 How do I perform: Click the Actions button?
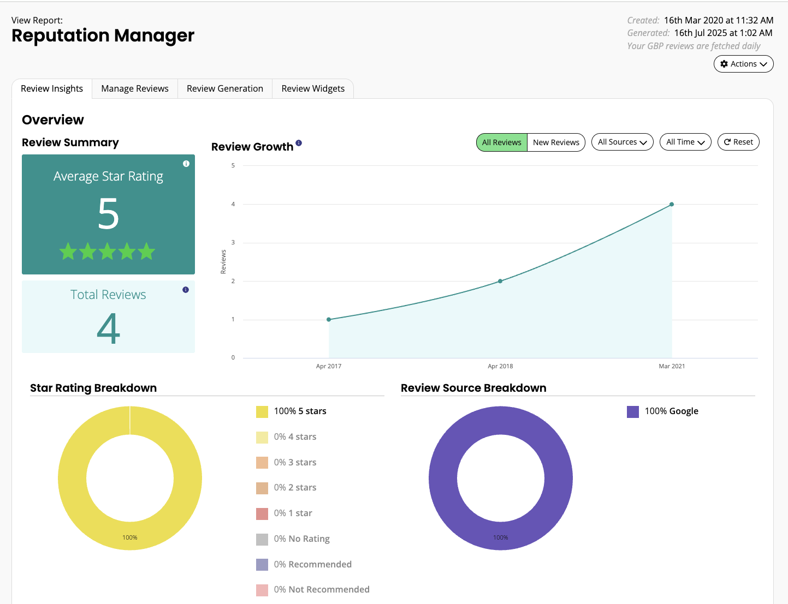coord(743,64)
